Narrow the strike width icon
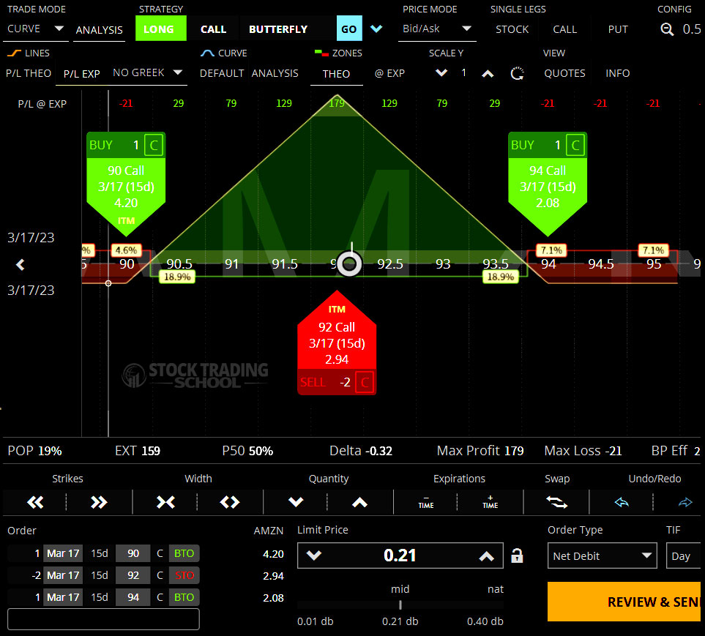Viewport: 705px width, 636px height. pos(165,502)
